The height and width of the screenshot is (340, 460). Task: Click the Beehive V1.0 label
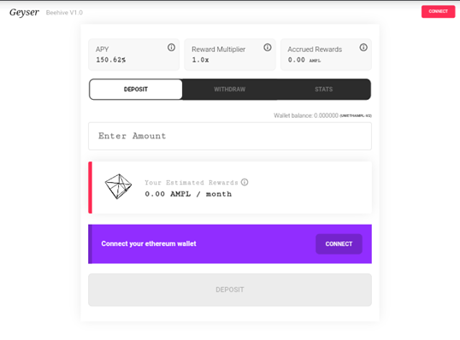(64, 13)
